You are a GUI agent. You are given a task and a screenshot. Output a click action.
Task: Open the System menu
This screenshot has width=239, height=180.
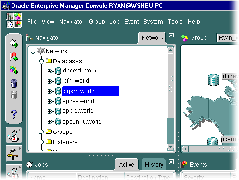pyautogui.click(x=153, y=22)
